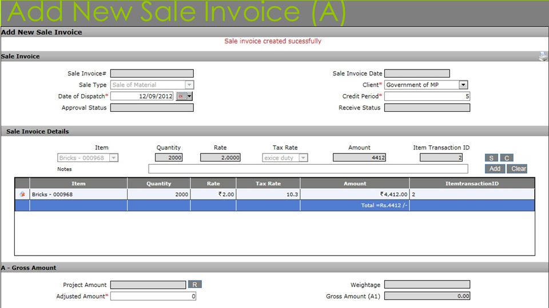
Task: Click the Add button
Action: 495,169
